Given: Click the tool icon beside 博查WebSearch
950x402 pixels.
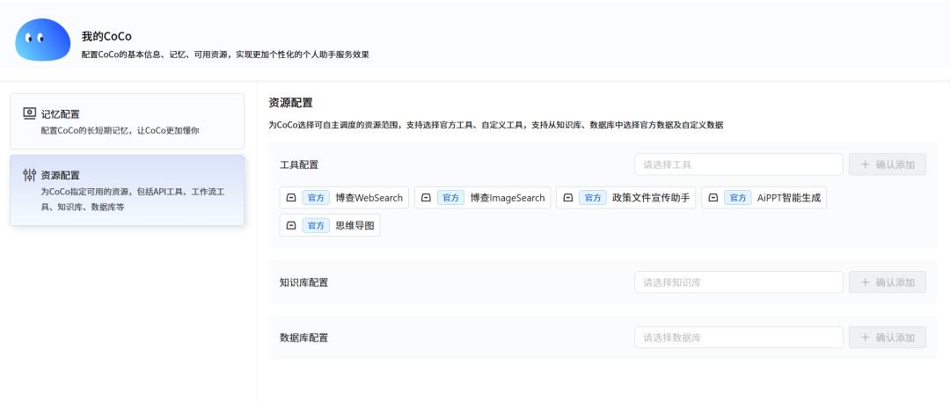Looking at the screenshot, I should pyautogui.click(x=291, y=198).
